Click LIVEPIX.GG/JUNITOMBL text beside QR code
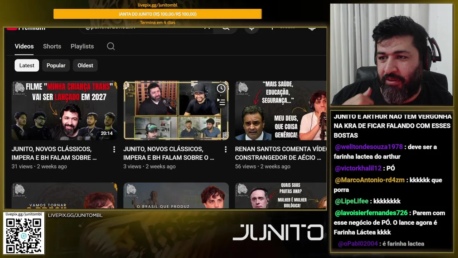This screenshot has width=458, height=258. (75, 215)
